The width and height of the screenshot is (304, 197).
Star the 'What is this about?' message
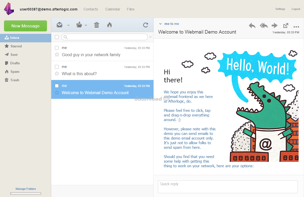(57, 74)
